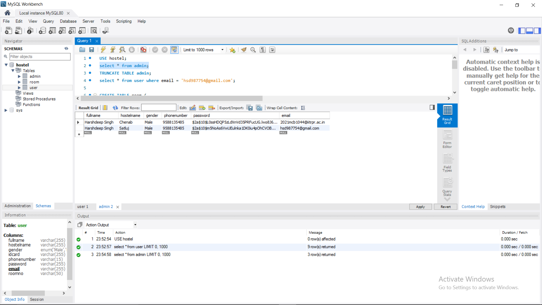Select Stored Procedures in the schema tree

pyautogui.click(x=39, y=99)
